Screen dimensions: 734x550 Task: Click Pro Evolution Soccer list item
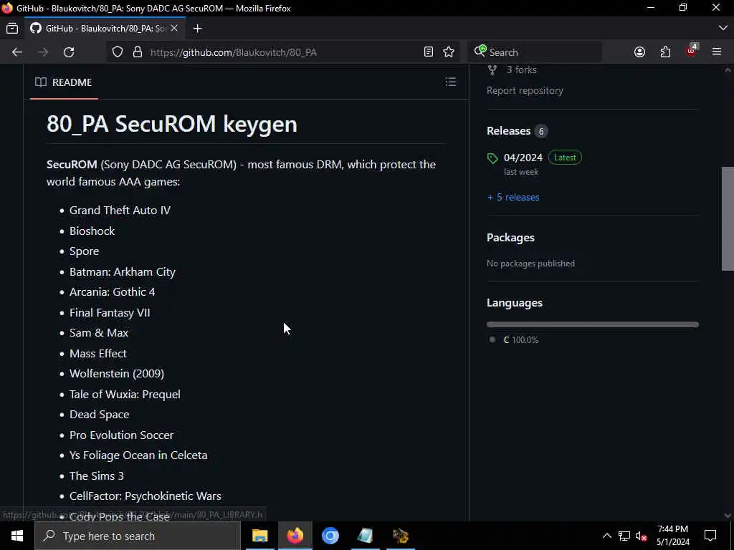(121, 435)
